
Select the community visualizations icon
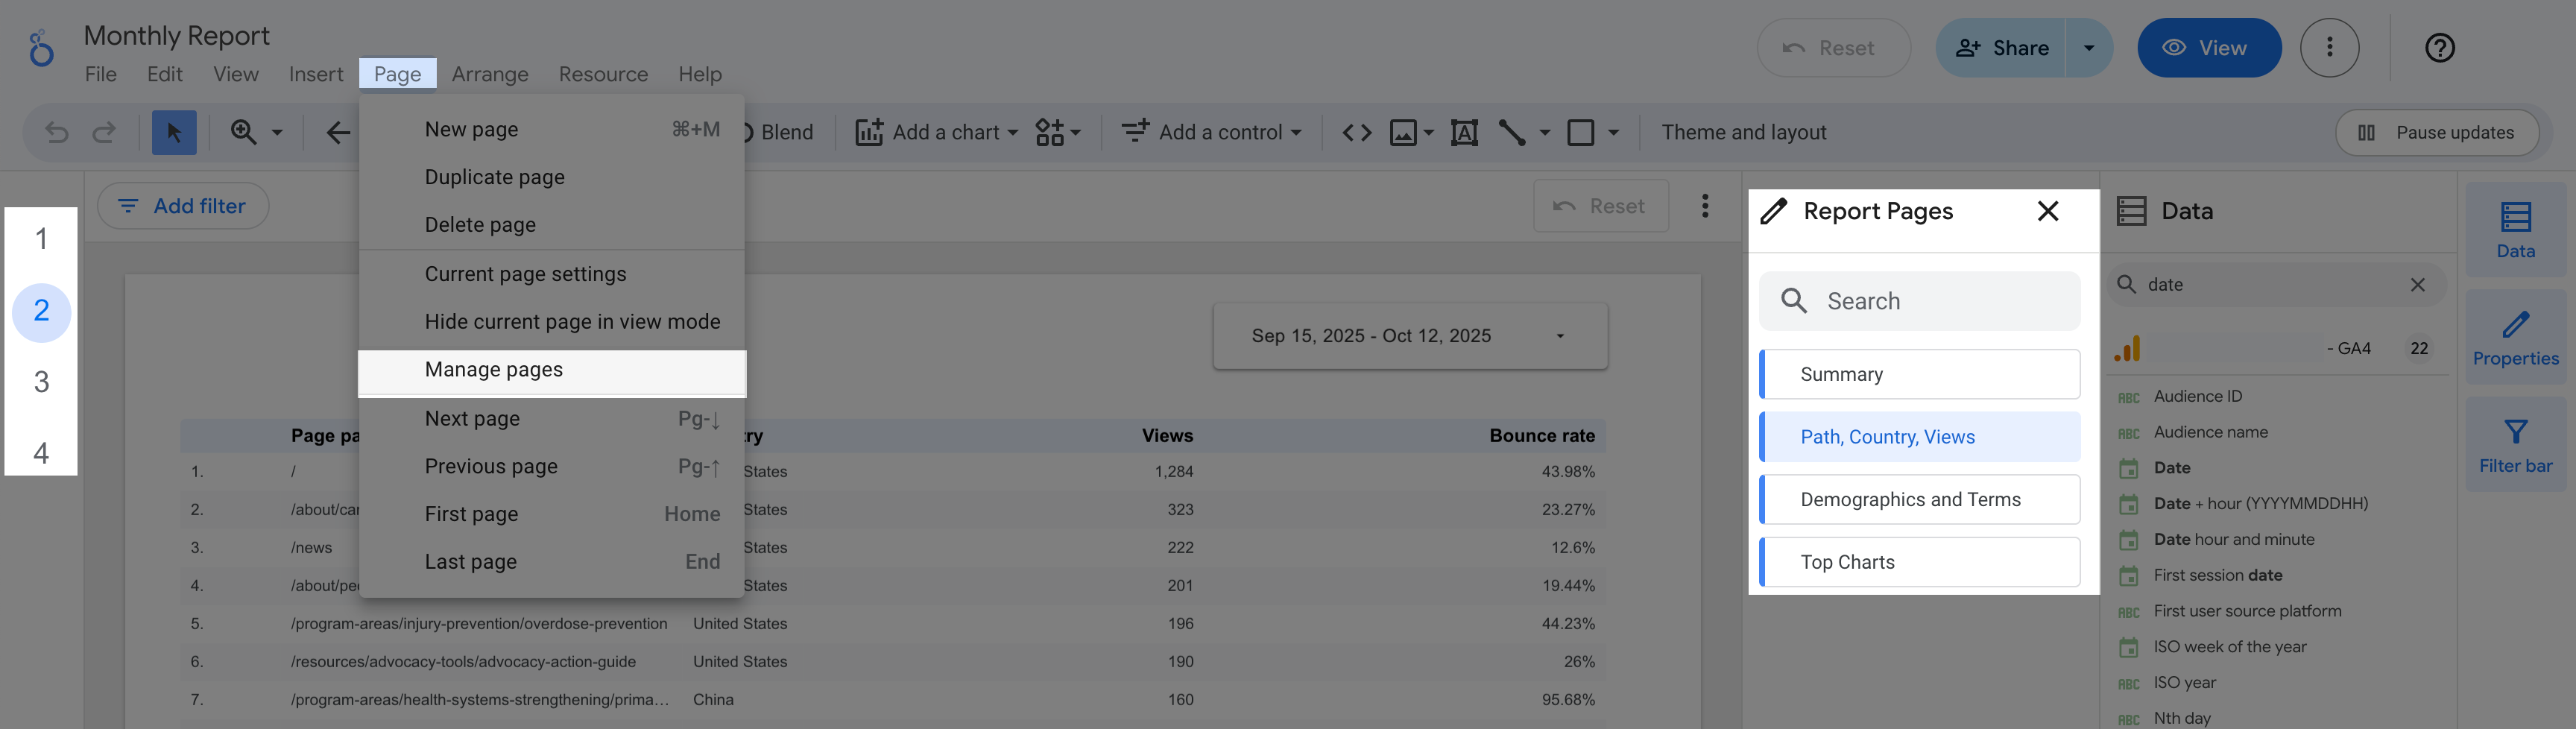1049,131
